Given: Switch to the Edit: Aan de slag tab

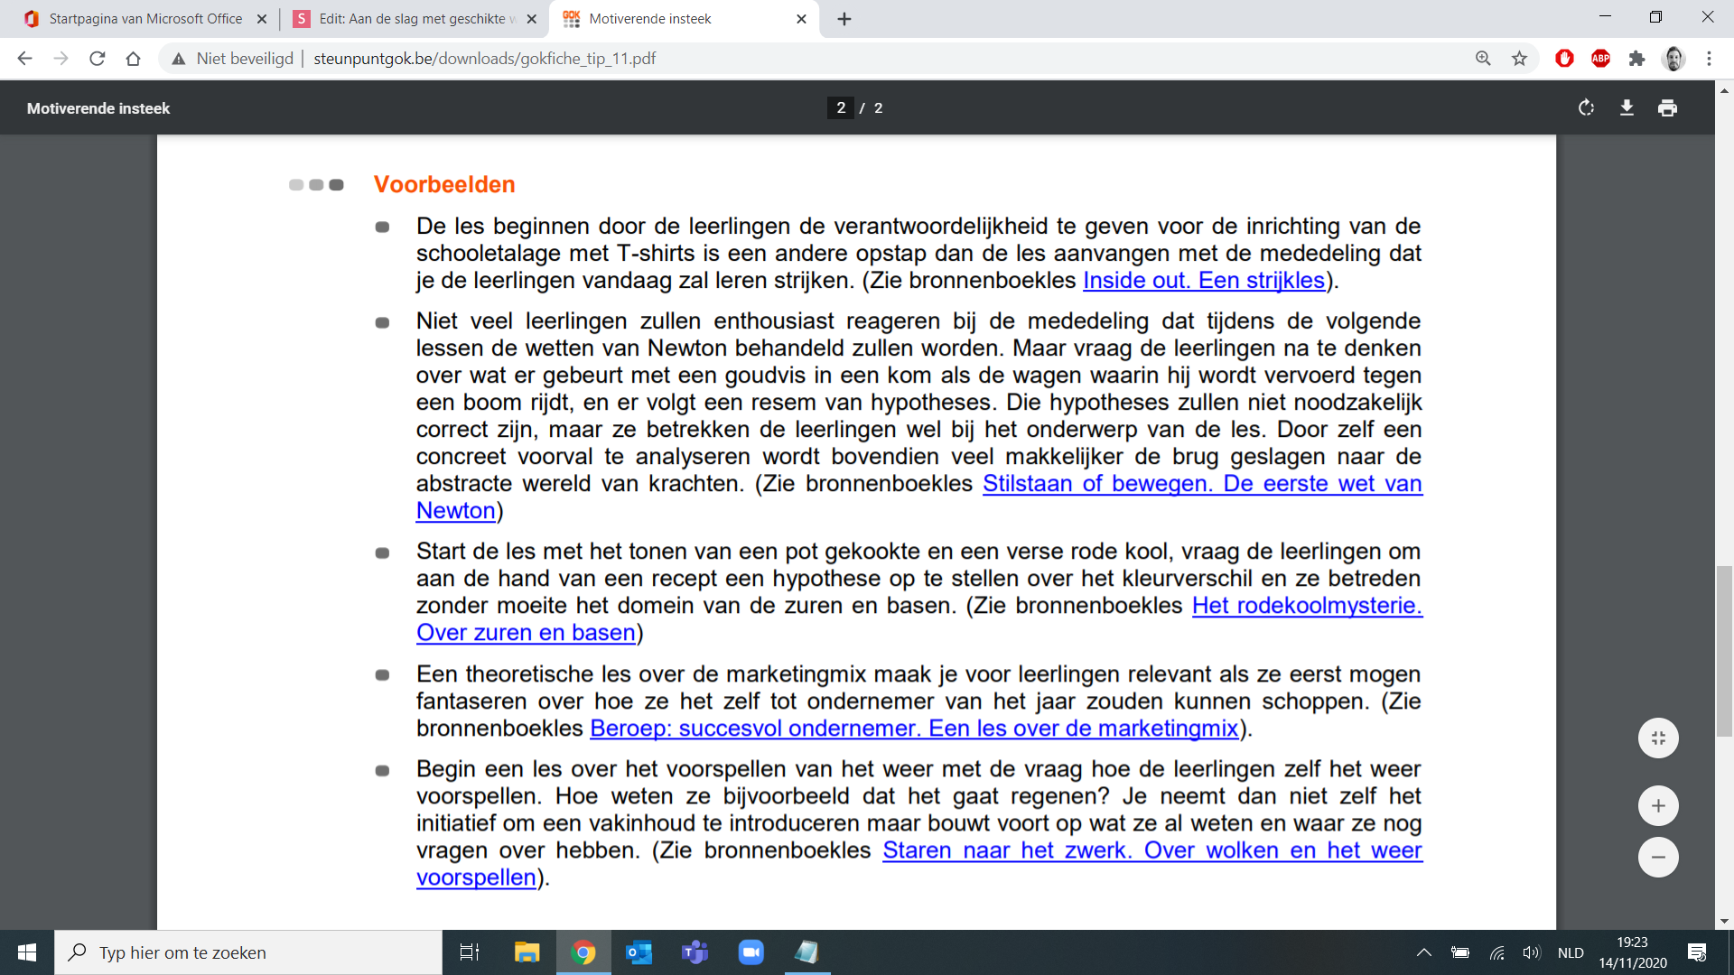Looking at the screenshot, I should 415,19.
